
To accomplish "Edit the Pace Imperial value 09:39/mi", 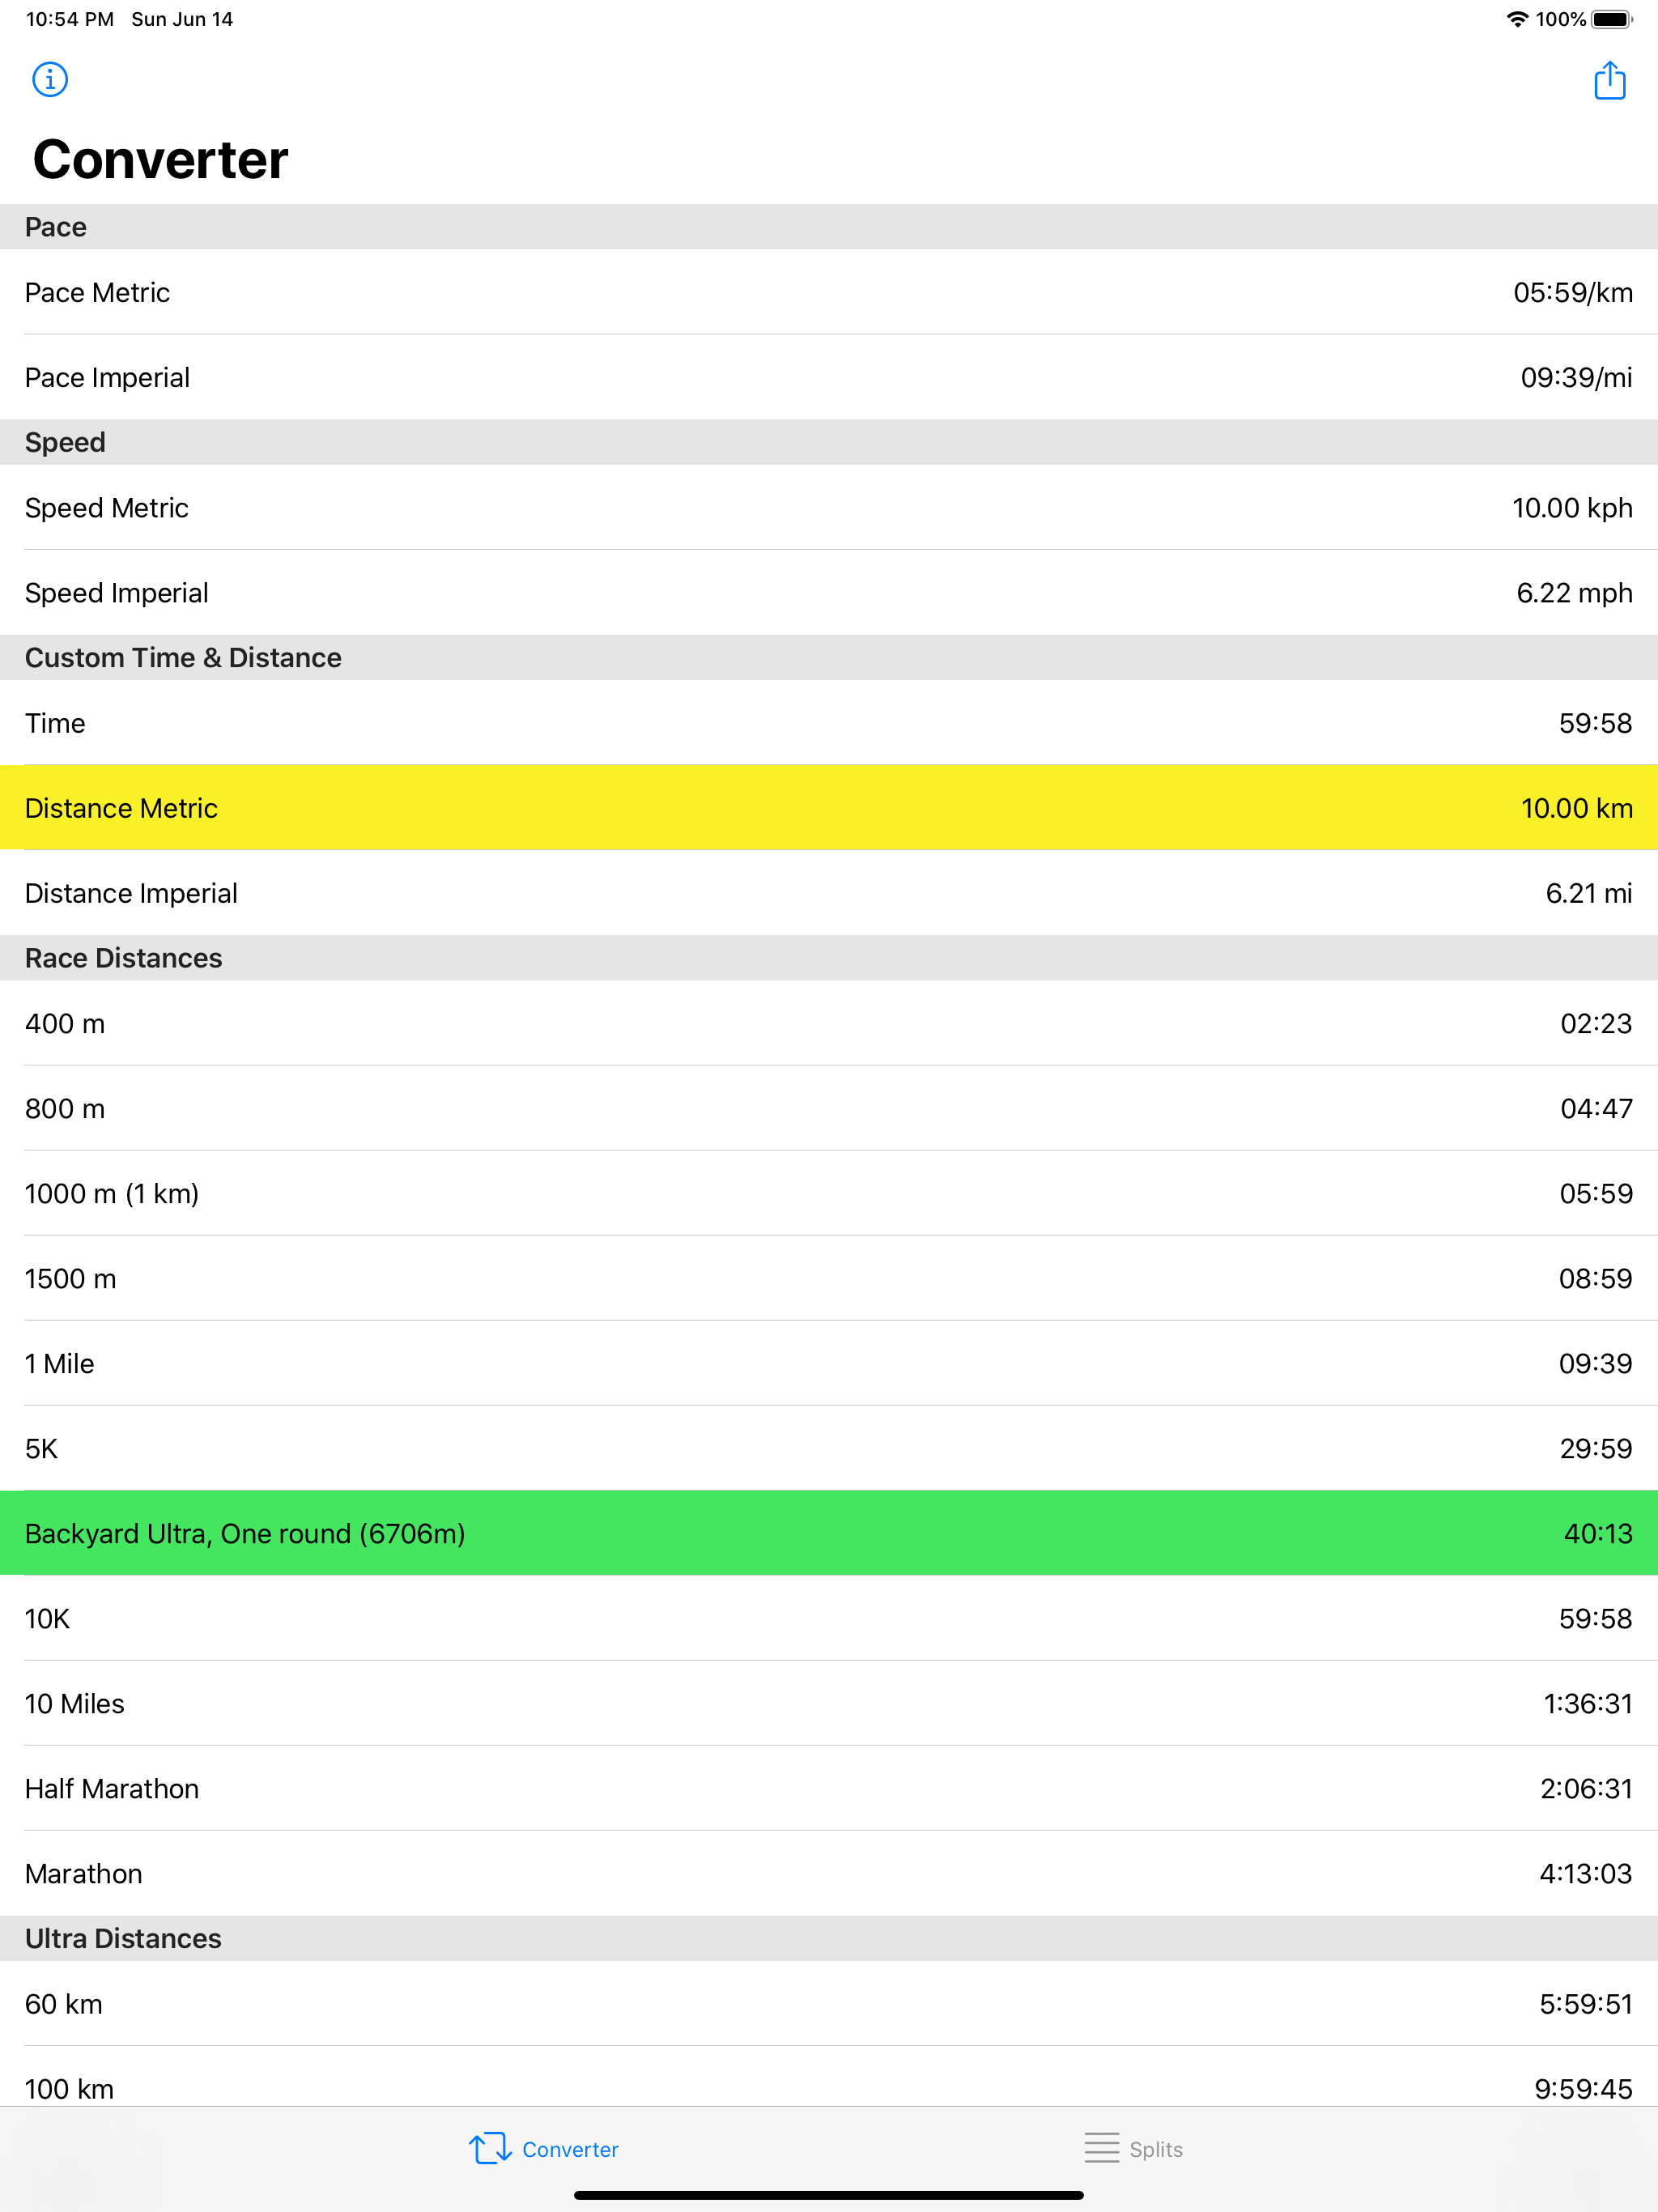I will 1576,377.
